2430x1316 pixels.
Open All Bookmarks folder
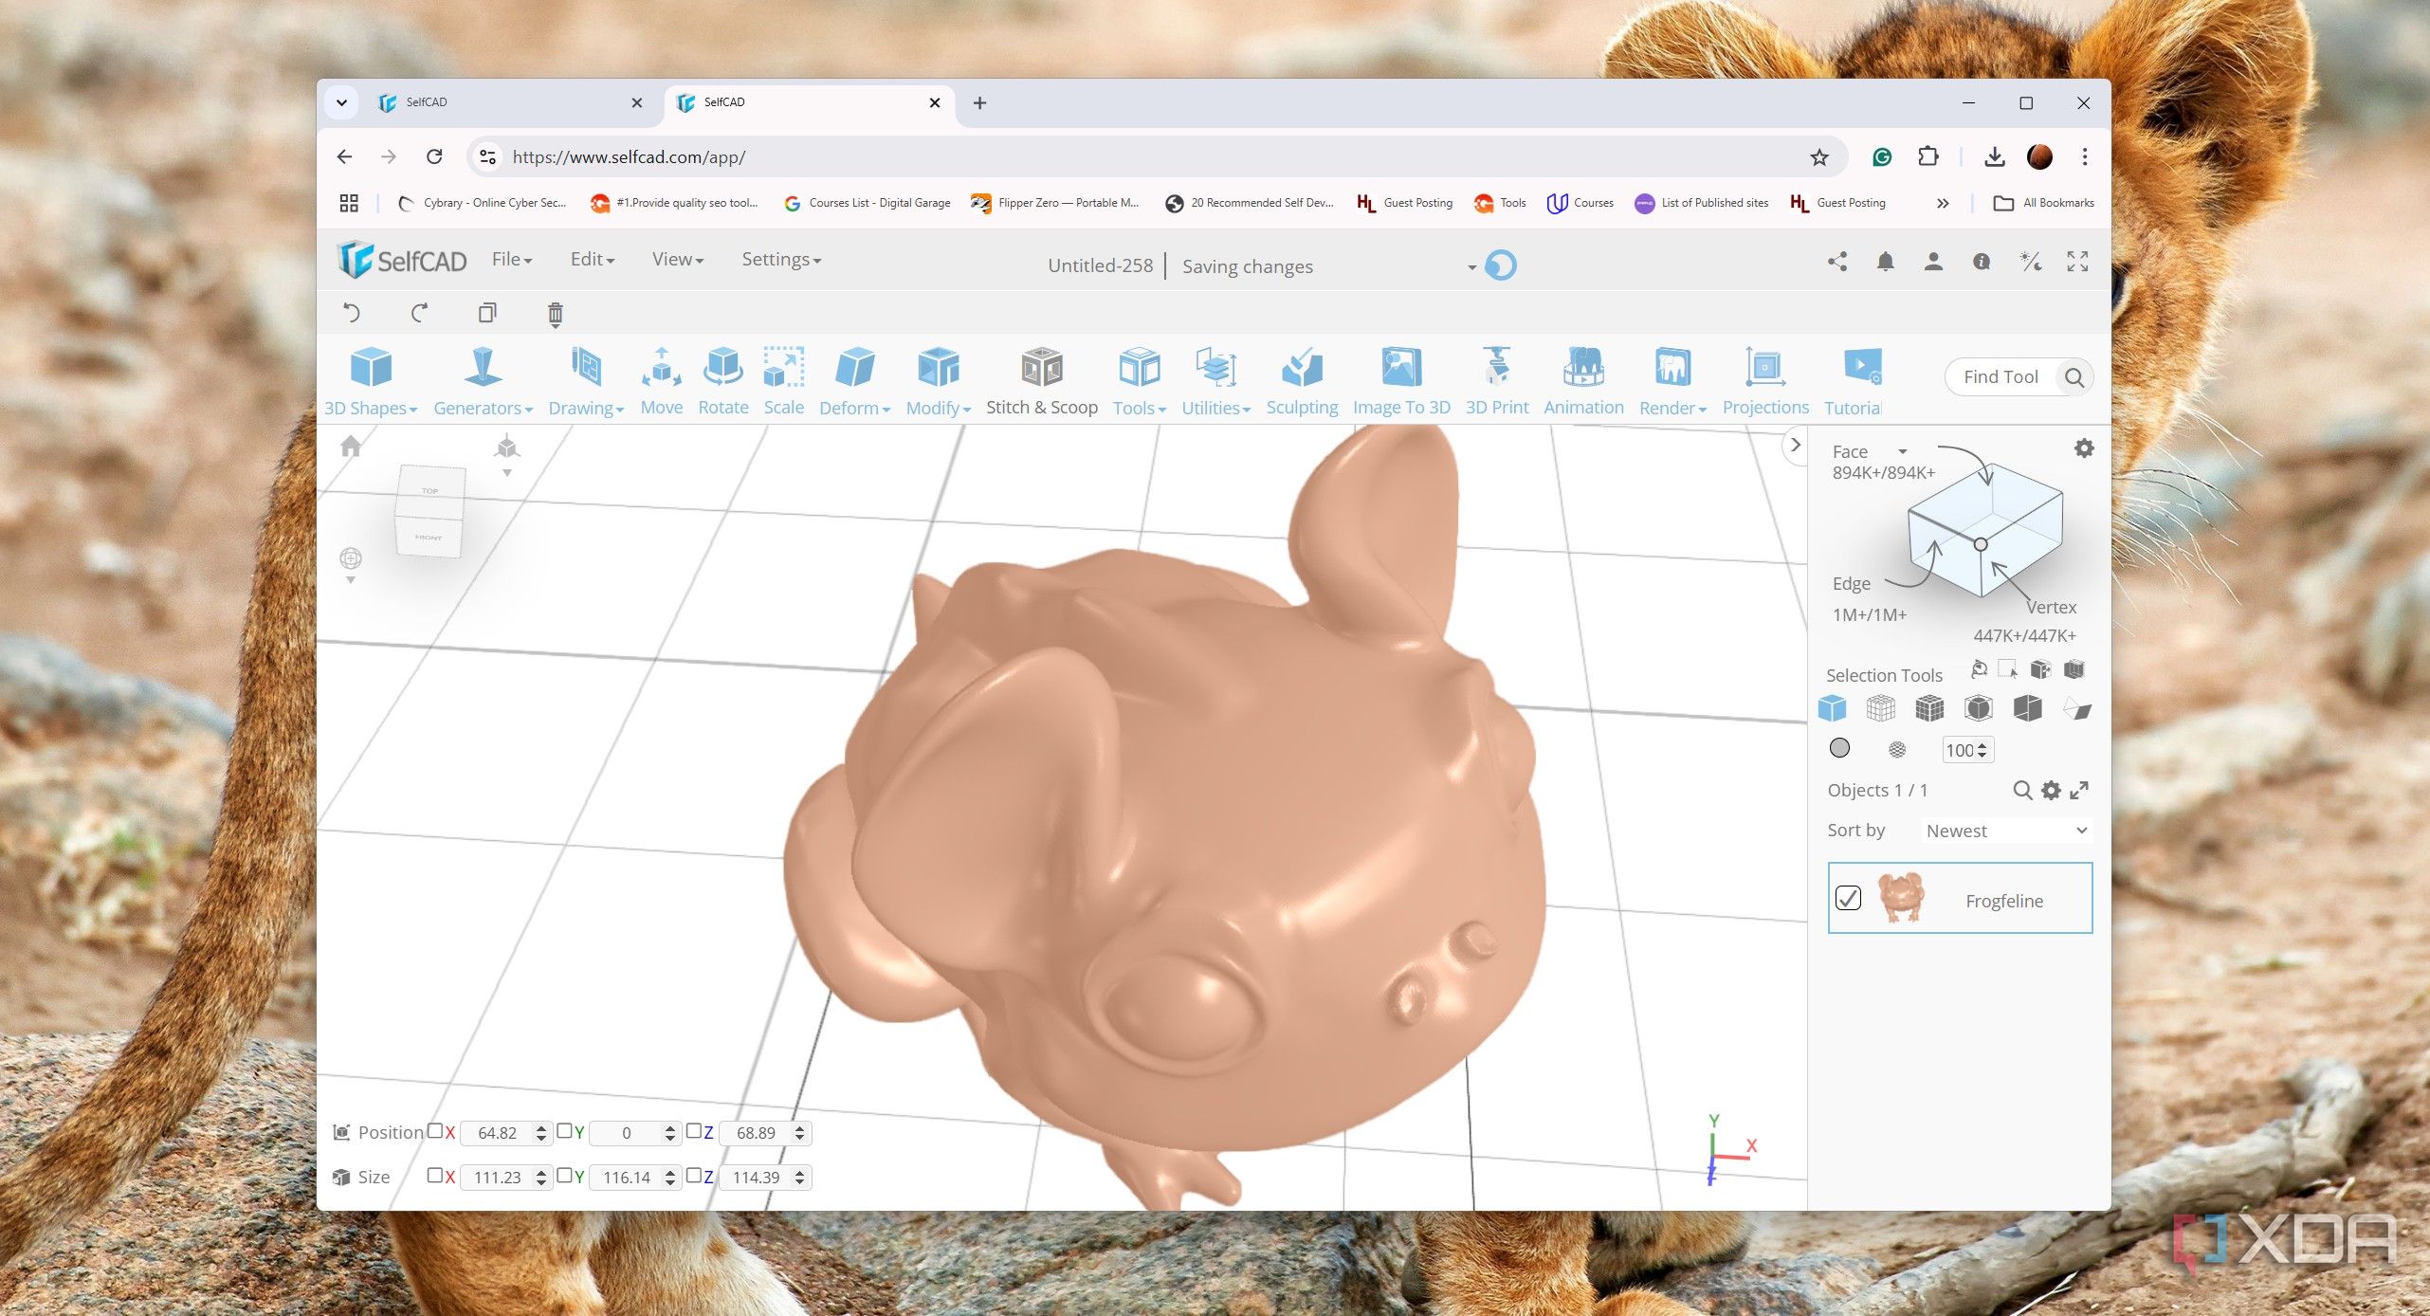click(x=2044, y=203)
